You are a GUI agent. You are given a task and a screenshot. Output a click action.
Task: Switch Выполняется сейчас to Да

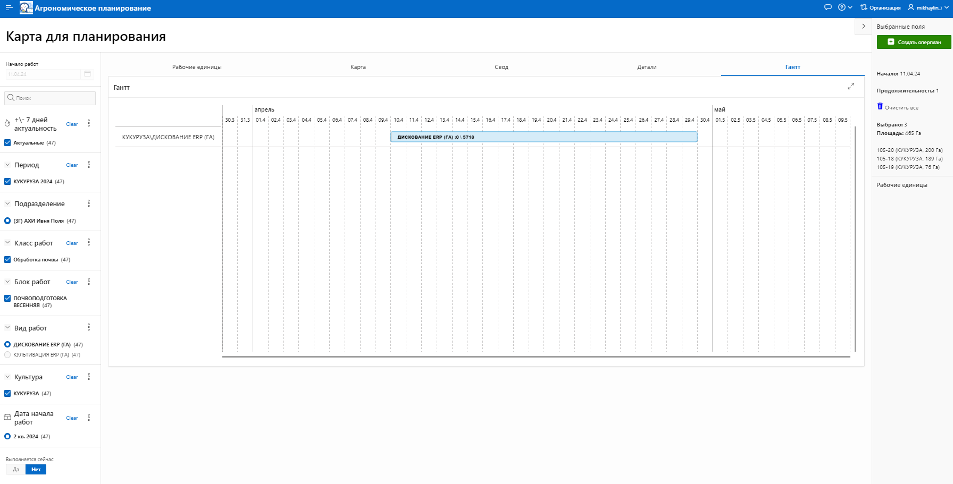coord(16,470)
